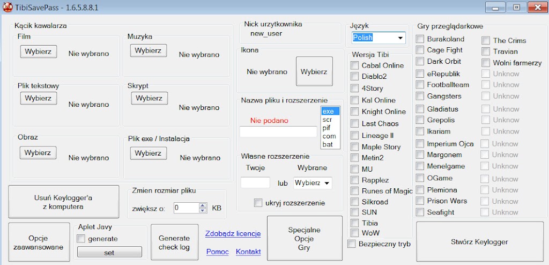The height and width of the screenshot is (265, 549).
Task: Check the Diablo2 checkbox
Action: tap(355, 76)
